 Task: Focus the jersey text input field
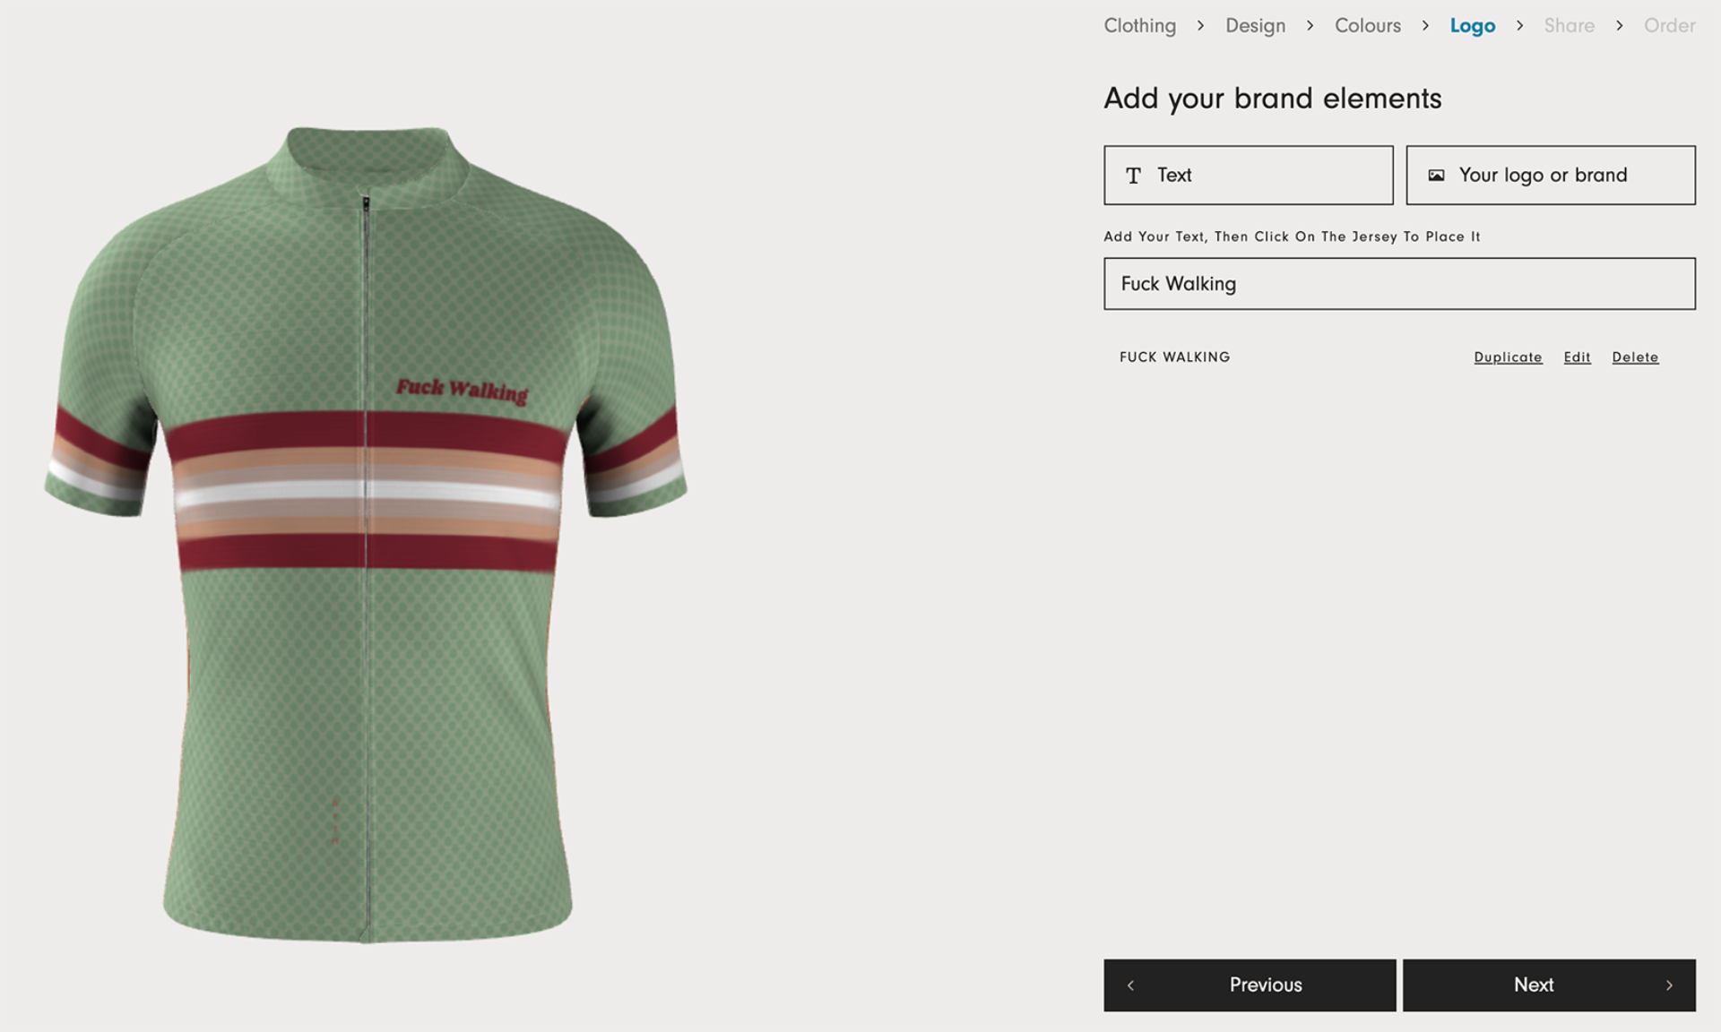pyautogui.click(x=1398, y=284)
